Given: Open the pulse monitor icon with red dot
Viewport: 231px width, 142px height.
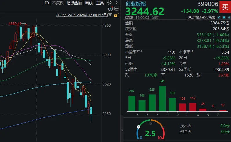Looking at the screenshot, I should click(x=111, y=9).
